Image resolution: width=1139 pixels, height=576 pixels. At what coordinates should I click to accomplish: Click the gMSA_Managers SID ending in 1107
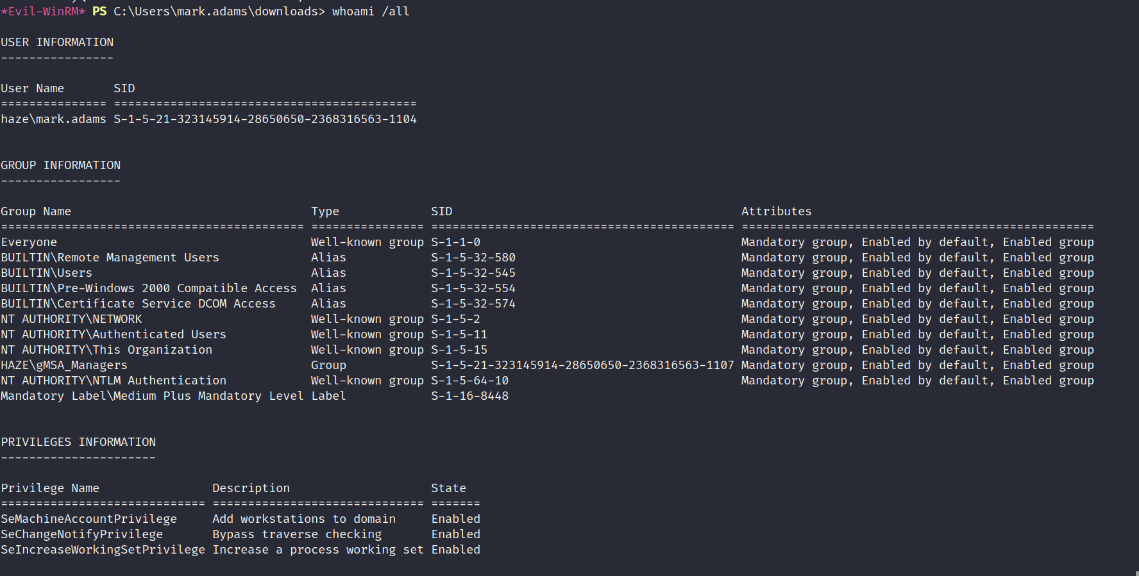[x=582, y=365]
